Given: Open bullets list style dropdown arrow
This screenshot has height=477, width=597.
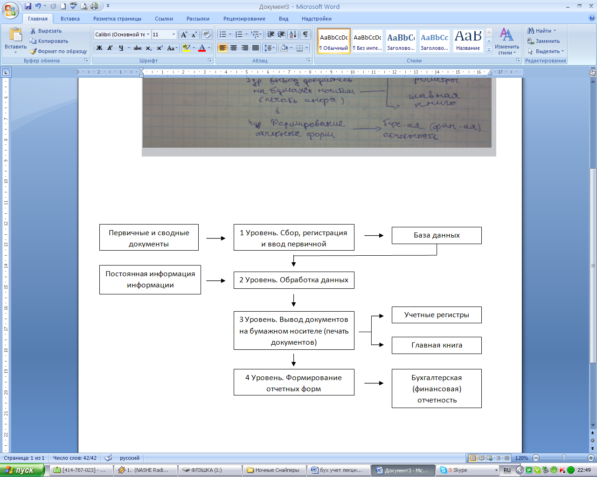Looking at the screenshot, I should click(230, 34).
